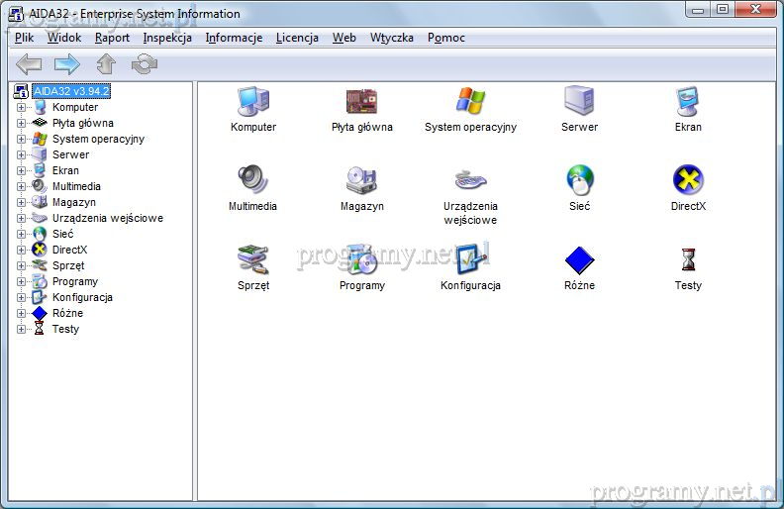Select Programy in the tree sidebar
This screenshot has height=509, width=784.
[x=75, y=281]
